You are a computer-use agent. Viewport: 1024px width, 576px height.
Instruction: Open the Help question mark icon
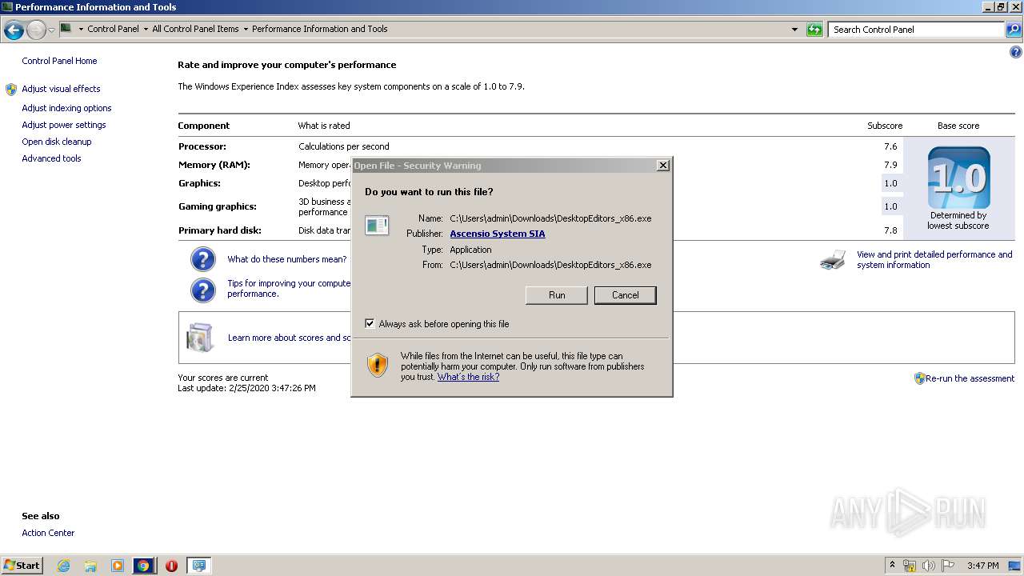[x=1016, y=53]
